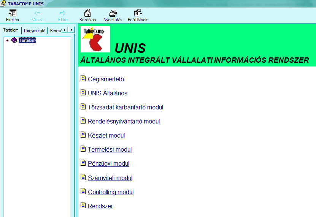Switch to the Tárgymutató tab
This screenshot has width=316, height=217.
[34, 31]
